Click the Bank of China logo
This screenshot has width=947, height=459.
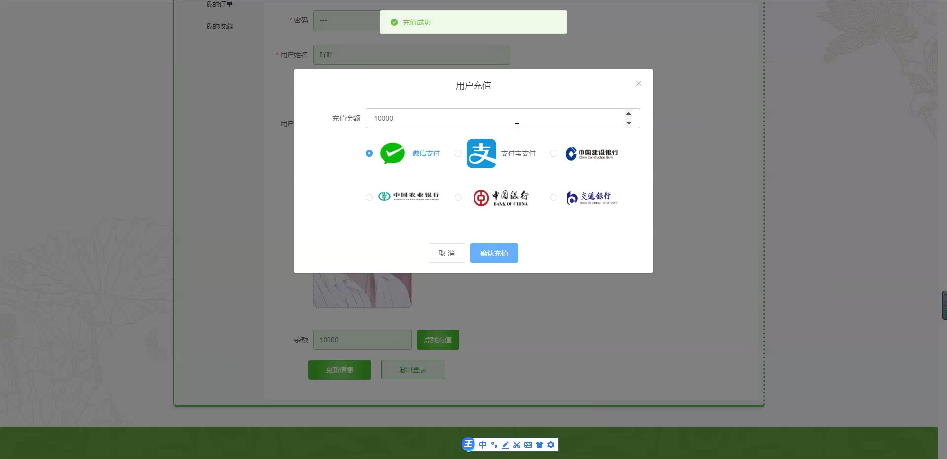pos(501,197)
